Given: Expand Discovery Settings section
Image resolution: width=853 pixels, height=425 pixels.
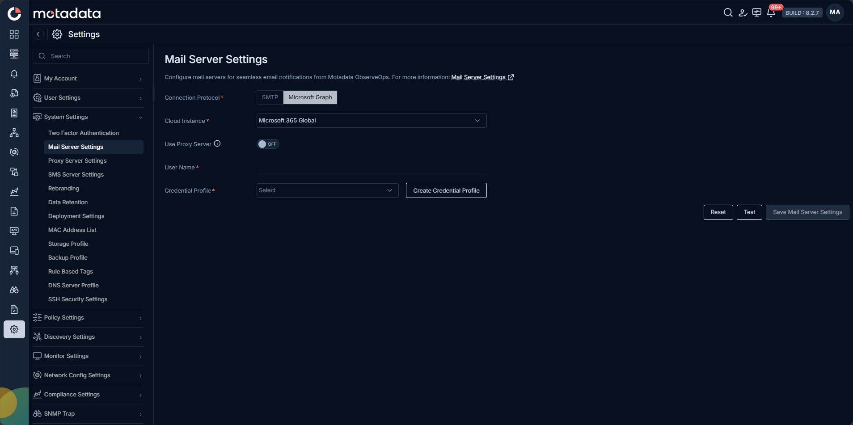Looking at the screenshot, I should [x=88, y=337].
